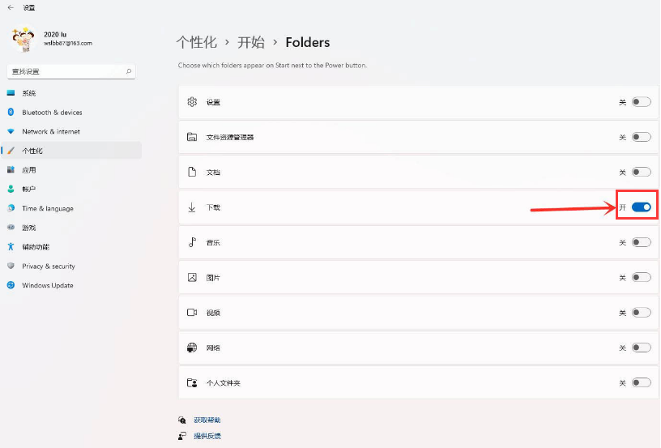Click the 获取帮助 help icon
Image resolution: width=661 pixels, height=448 pixels.
coord(182,420)
